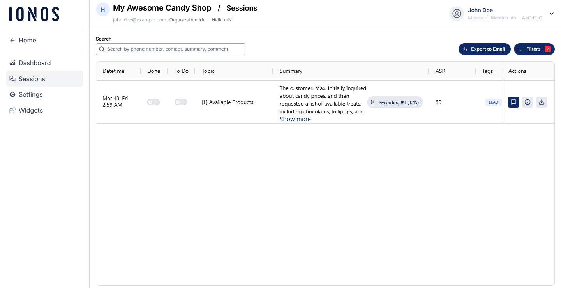Toggle the To Do switch for the session
561x288 pixels.
click(181, 102)
